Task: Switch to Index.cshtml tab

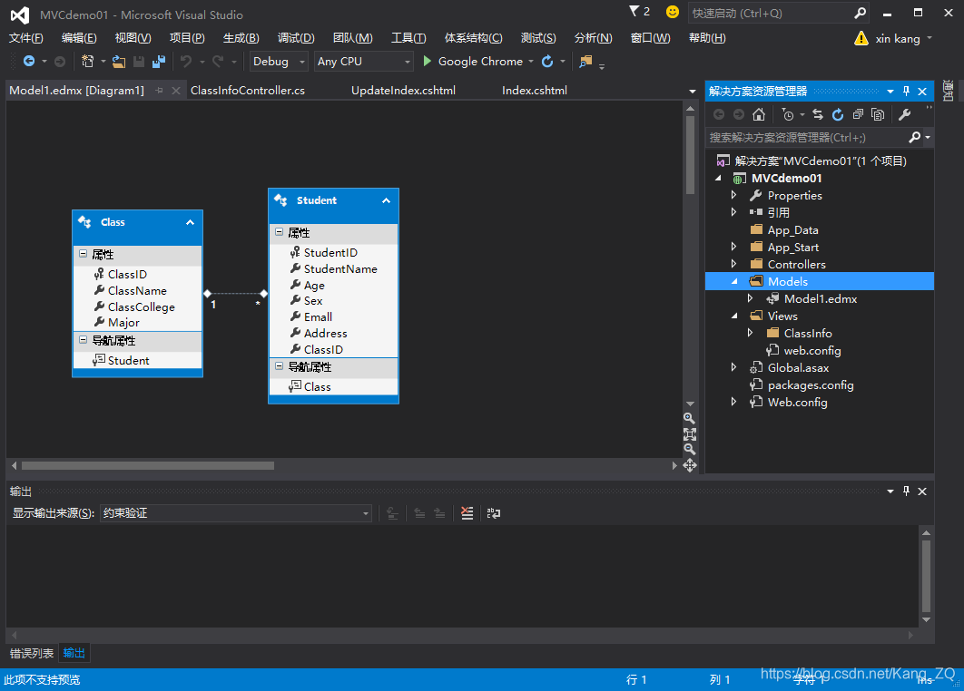Action: pos(535,91)
